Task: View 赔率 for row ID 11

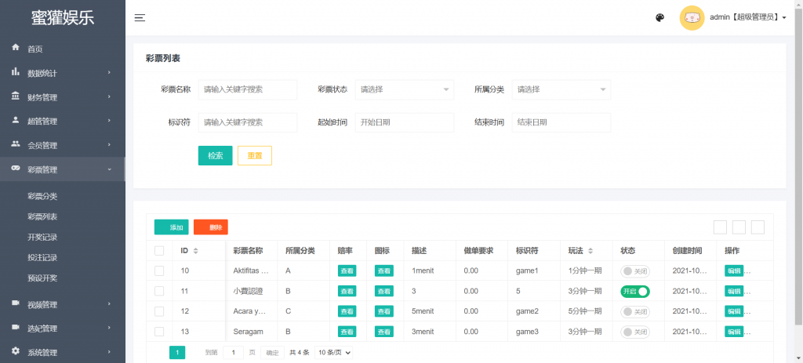Action: [x=347, y=291]
